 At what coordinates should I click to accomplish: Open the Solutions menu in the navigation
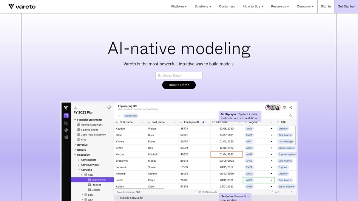point(203,7)
